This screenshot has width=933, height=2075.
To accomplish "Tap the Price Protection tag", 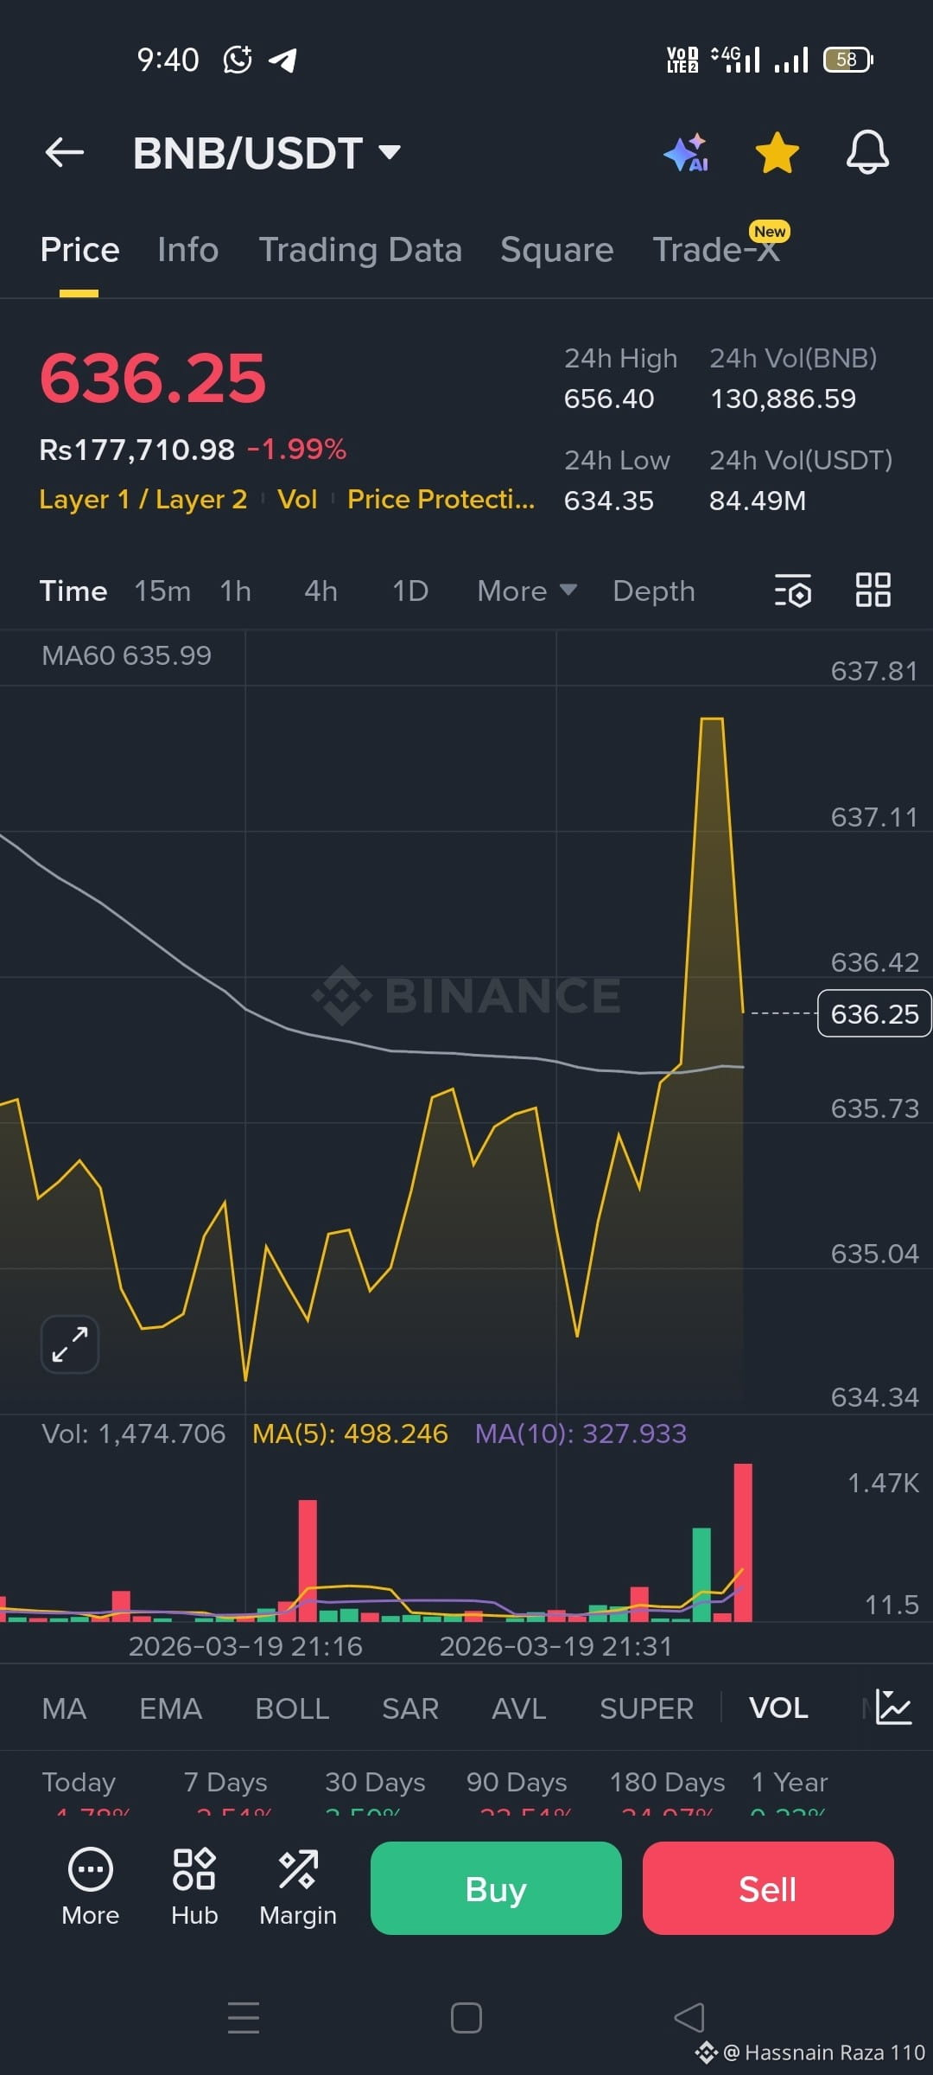I will pos(441,499).
